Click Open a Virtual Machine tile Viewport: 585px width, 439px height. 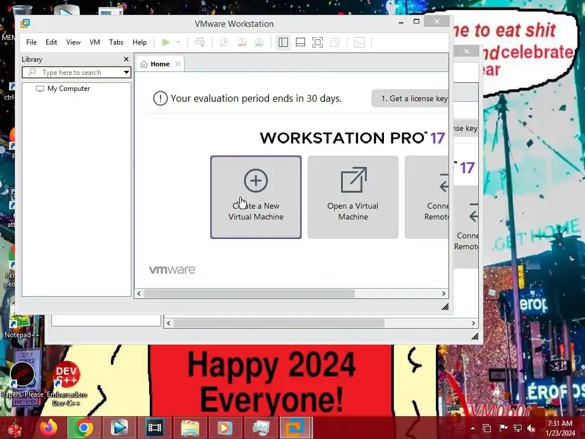(x=353, y=197)
